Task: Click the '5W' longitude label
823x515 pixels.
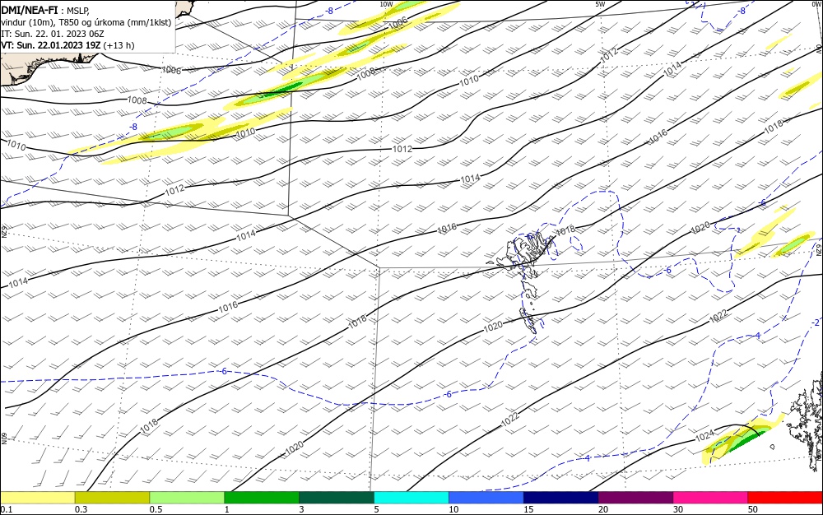Action: (600, 4)
